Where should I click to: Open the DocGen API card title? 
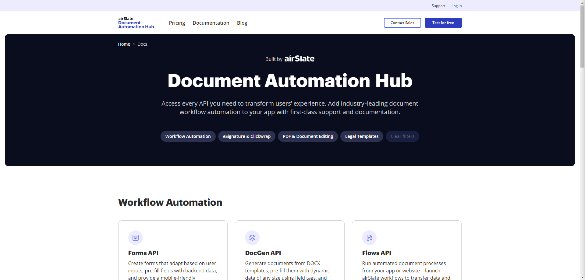(x=263, y=253)
